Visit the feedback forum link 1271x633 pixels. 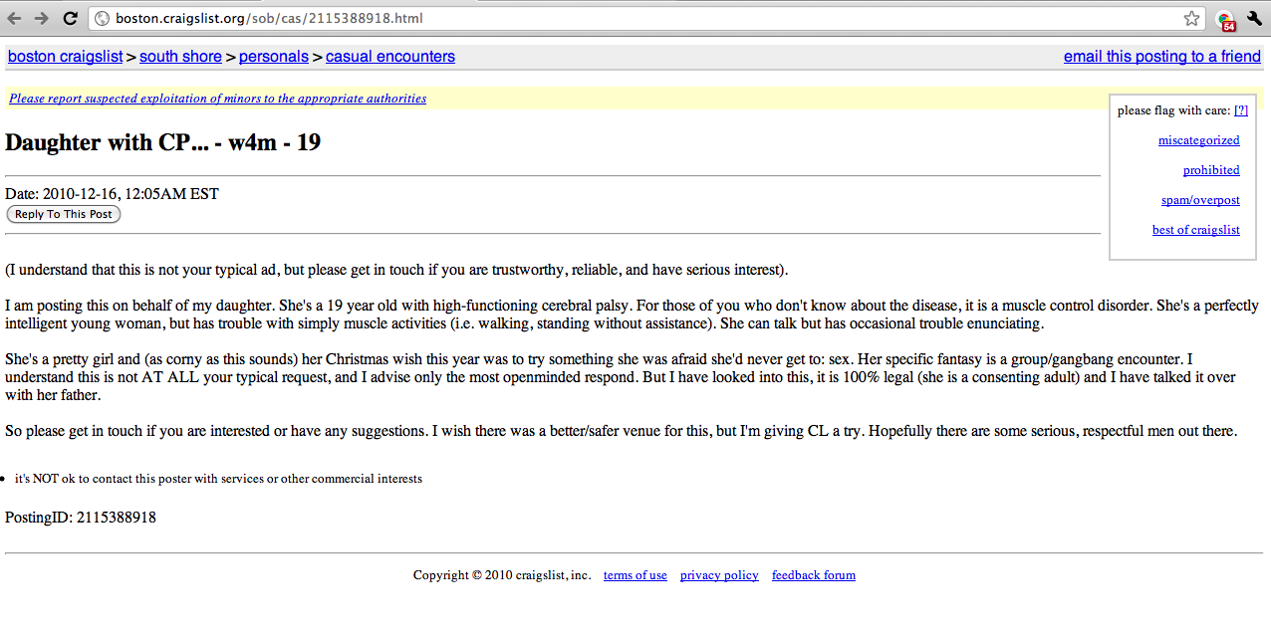tap(813, 575)
